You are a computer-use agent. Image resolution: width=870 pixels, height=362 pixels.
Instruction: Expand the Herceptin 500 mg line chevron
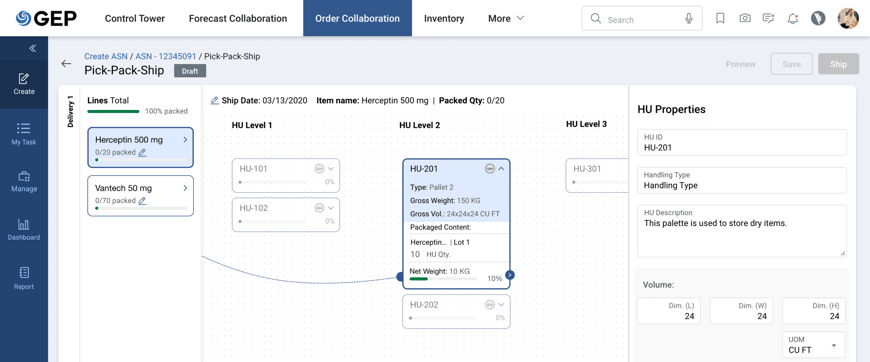[185, 140]
